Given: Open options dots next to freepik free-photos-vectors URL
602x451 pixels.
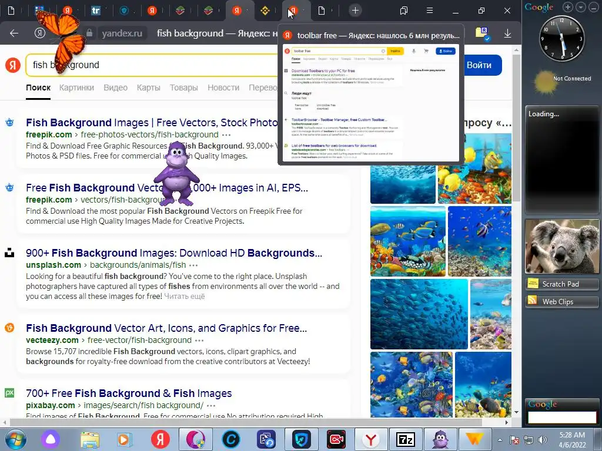Looking at the screenshot, I should pos(226,134).
